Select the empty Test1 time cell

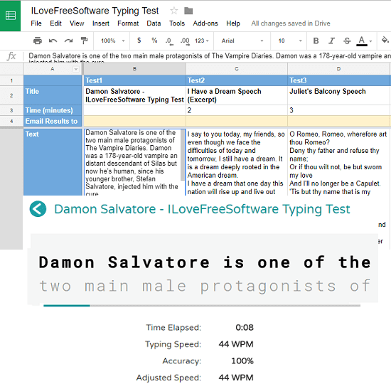tap(134, 110)
